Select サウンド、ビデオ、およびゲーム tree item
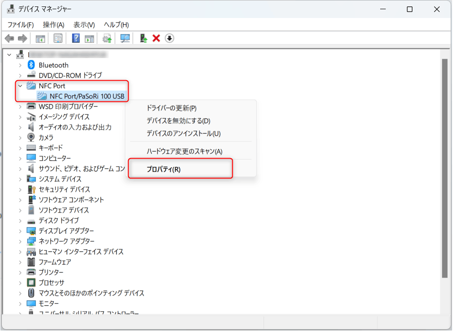The width and height of the screenshot is (453, 331). click(x=82, y=169)
